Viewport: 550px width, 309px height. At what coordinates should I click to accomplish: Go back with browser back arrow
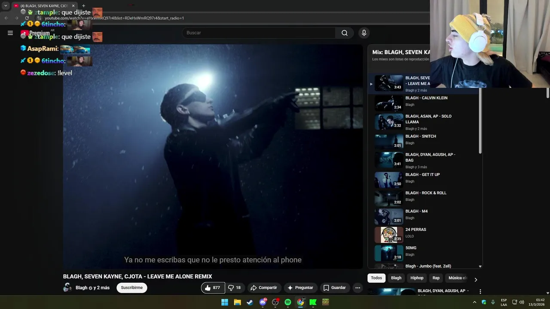click(6, 18)
